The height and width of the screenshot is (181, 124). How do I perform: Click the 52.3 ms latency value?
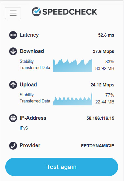tap(106, 35)
